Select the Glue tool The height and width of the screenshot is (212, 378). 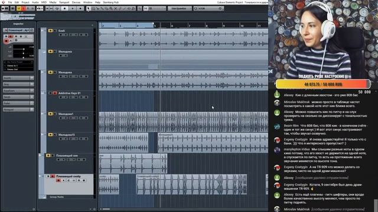102,8
